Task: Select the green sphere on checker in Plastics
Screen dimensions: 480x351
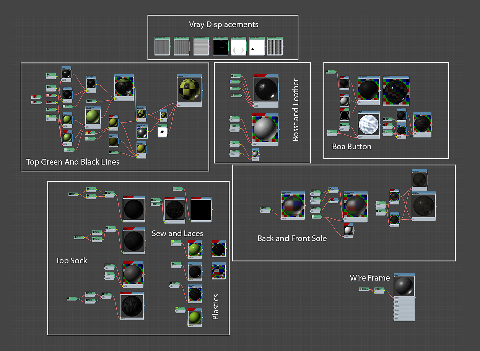Action: point(195,250)
